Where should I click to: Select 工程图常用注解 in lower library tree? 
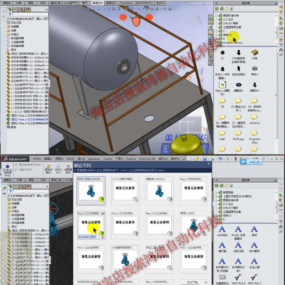click(x=232, y=212)
